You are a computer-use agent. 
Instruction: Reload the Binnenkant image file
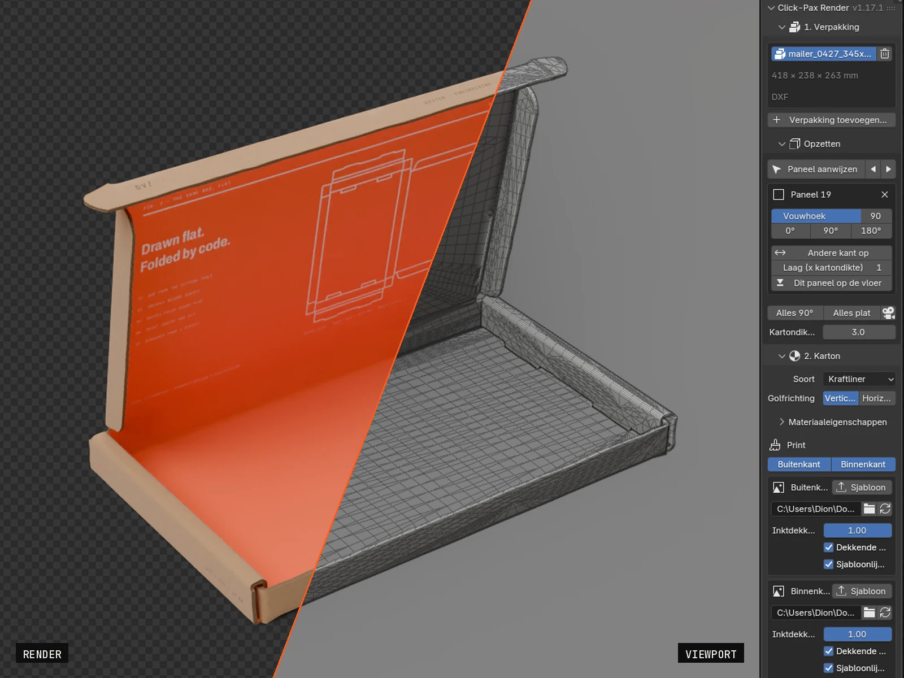point(885,612)
